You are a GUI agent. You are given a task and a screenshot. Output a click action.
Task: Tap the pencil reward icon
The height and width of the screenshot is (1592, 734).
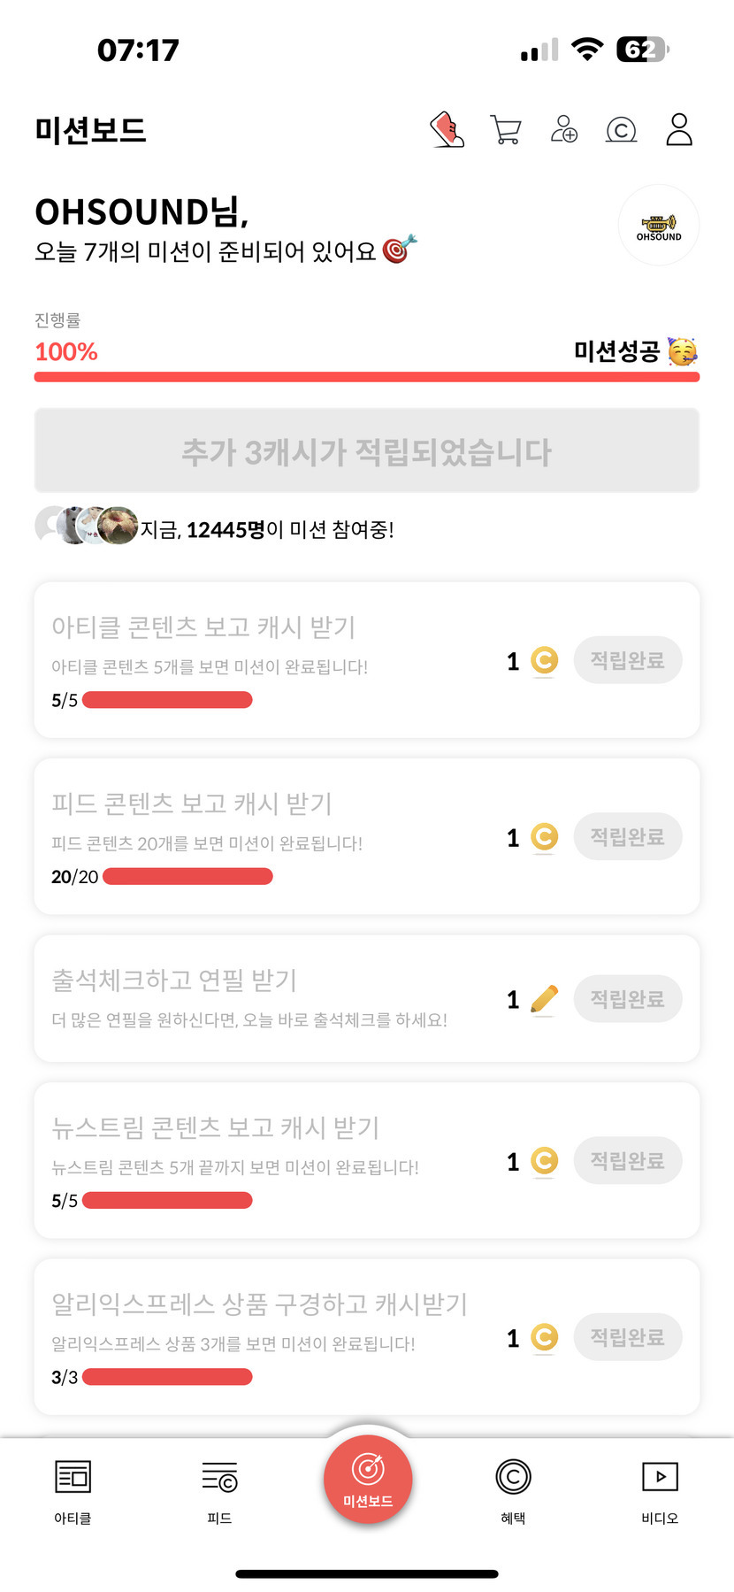(x=544, y=999)
